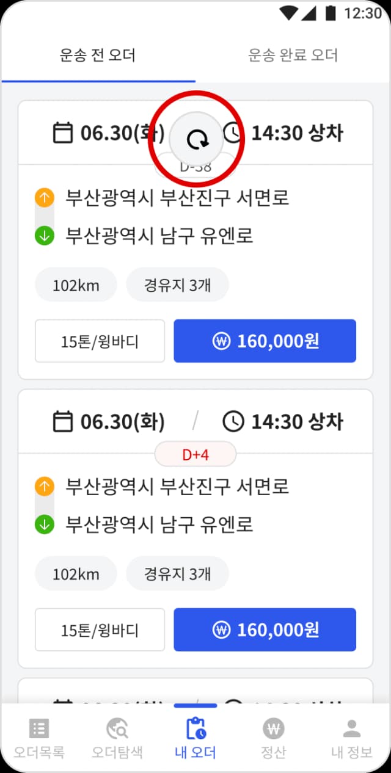The height and width of the screenshot is (773, 391).
Task: Tap the green dropoff arrow on second order
Action: coord(44,523)
